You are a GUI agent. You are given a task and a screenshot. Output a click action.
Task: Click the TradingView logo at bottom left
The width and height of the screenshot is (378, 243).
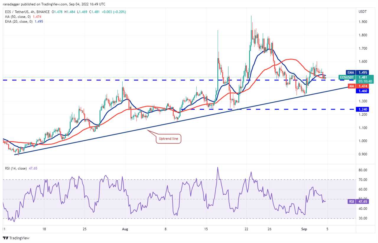pos(16,238)
